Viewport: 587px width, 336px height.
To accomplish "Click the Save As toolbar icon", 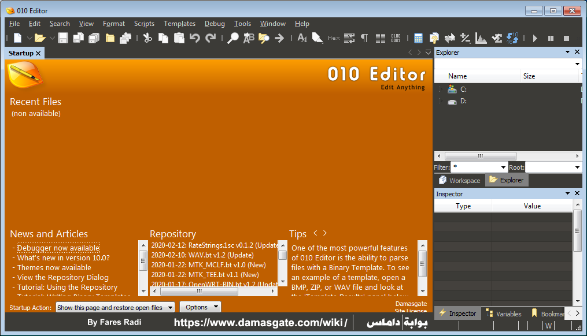I will click(x=78, y=38).
